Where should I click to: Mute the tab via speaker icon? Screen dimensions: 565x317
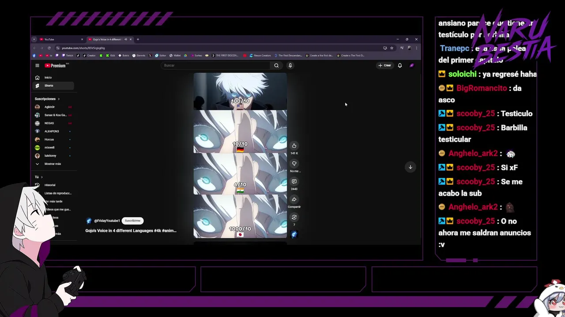125,39
